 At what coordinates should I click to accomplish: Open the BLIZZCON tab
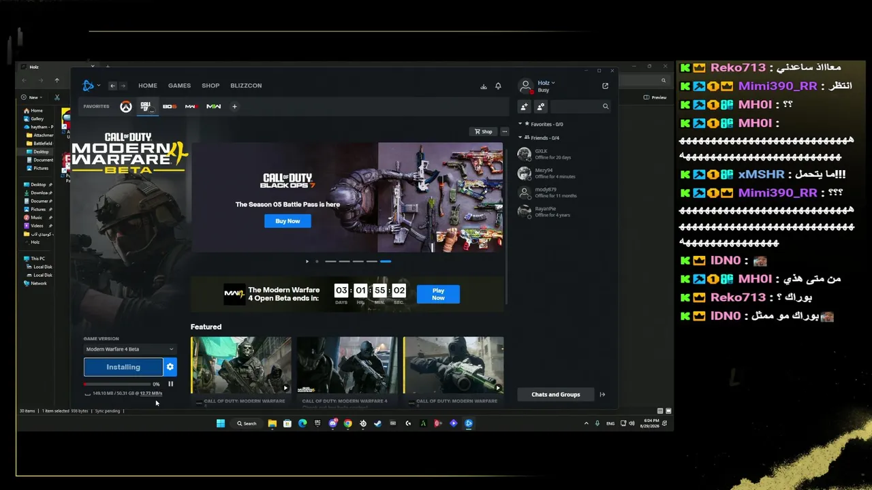tap(246, 86)
